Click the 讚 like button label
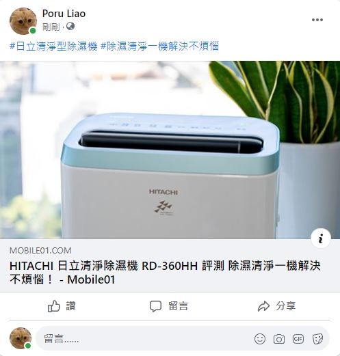This screenshot has width=340, height=356. [x=70, y=306]
